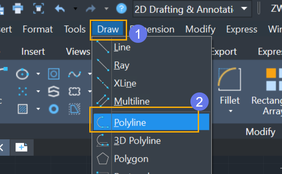
Task: Click the Undo arrow icon
Action: pyautogui.click(x=60, y=9)
